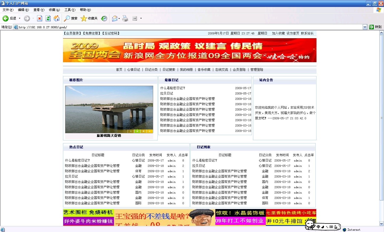Click the Mail envelope icon
Image resolution: width=384 pixels, height=232 pixels.
[115, 18]
